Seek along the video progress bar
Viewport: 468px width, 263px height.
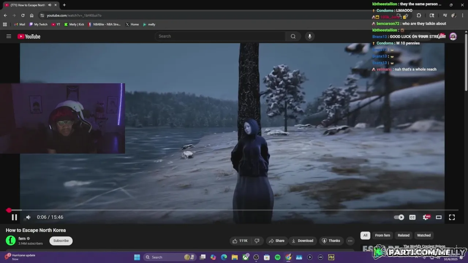coord(234,210)
